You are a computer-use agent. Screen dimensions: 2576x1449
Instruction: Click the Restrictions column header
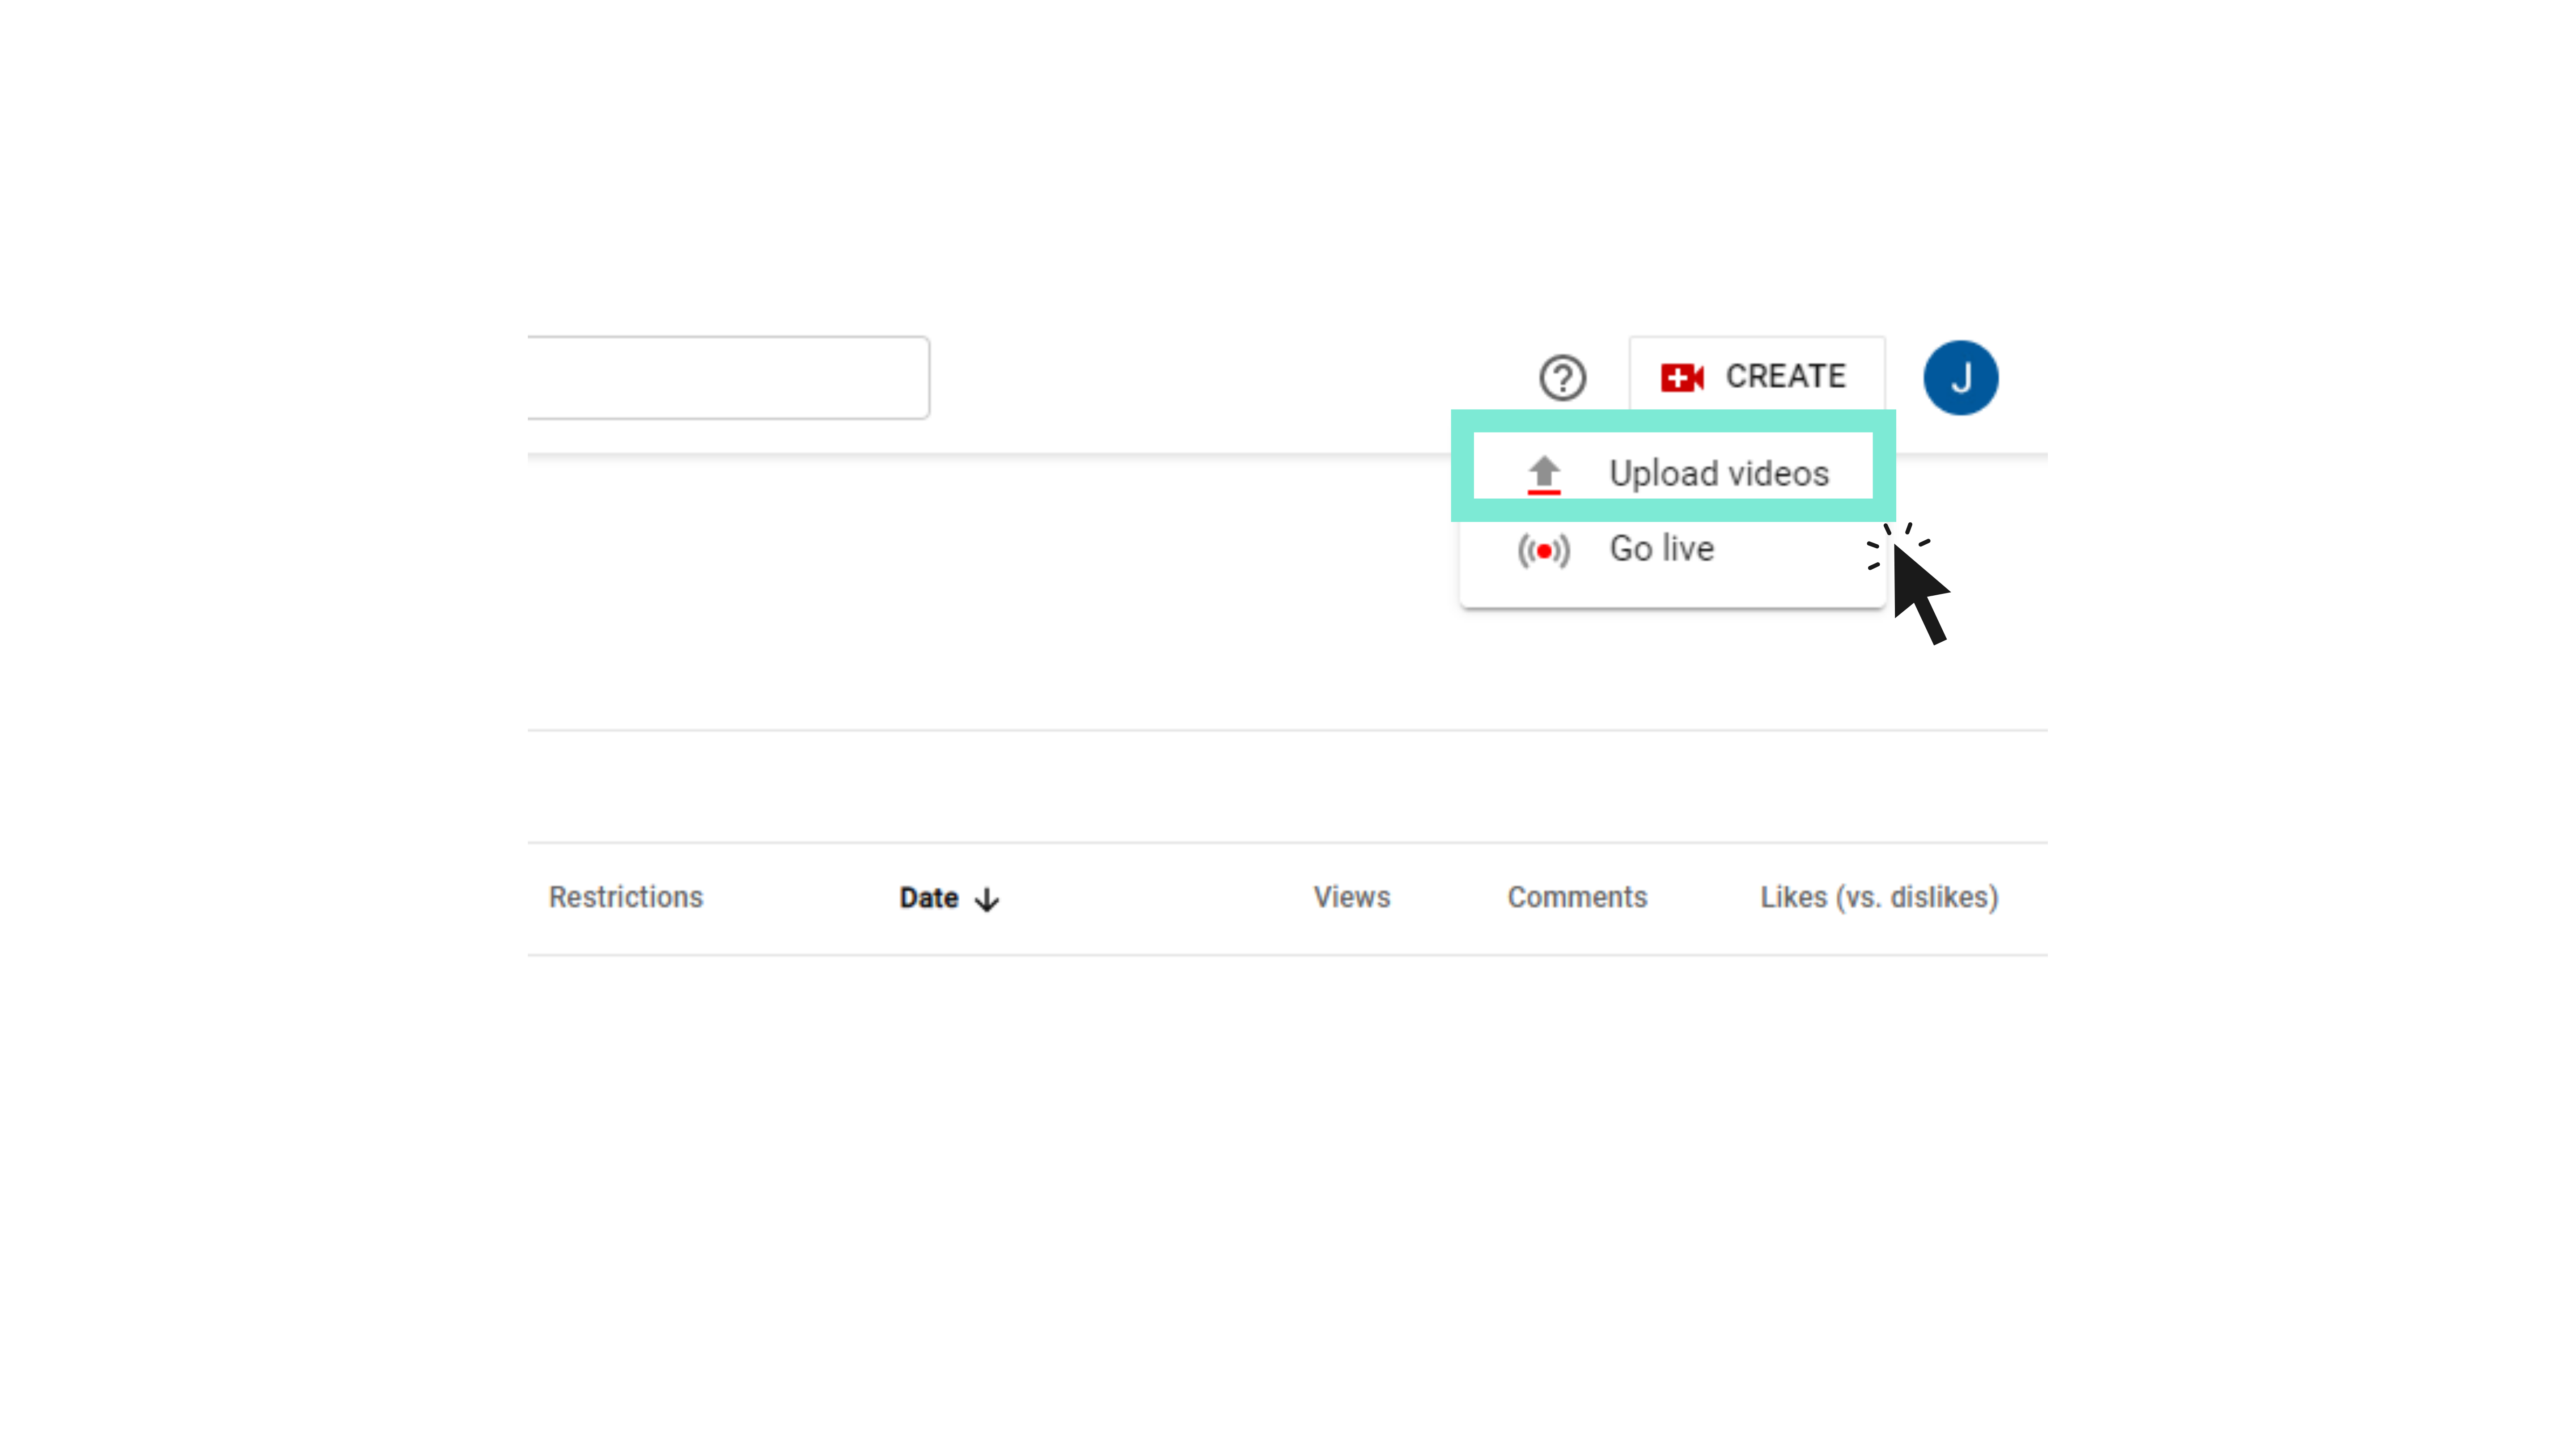click(x=626, y=897)
